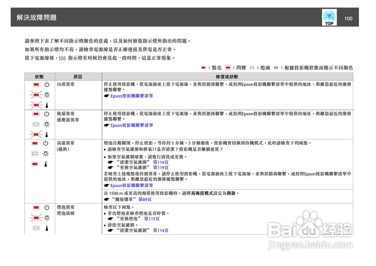Click the lamp icon in 高溫異常 row
Viewport: 376px width, 266px height.
click(x=46, y=153)
